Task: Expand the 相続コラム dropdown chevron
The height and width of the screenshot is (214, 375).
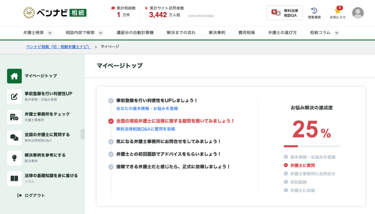Action: pyautogui.click(x=337, y=33)
